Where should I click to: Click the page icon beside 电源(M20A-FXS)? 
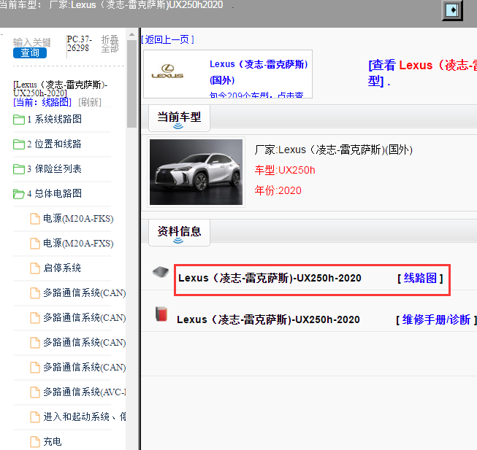tap(35, 244)
